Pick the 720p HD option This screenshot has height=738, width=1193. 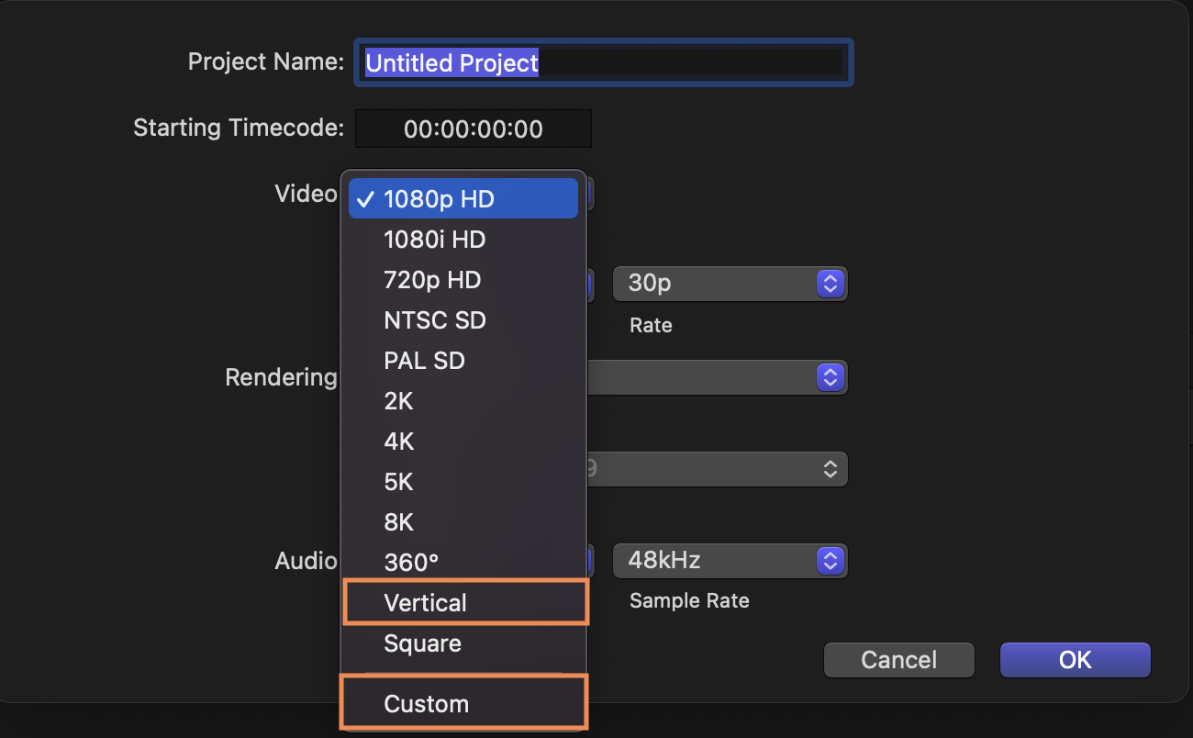(463, 280)
